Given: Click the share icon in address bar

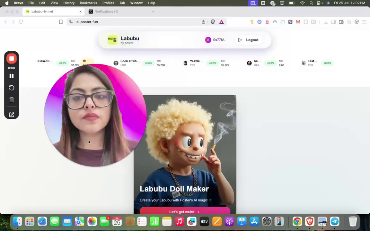Looking at the screenshot, I should coord(203,22).
